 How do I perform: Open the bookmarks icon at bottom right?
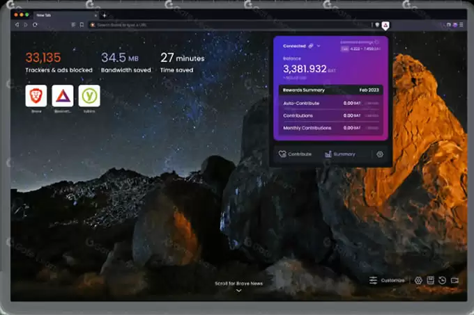coord(430,280)
